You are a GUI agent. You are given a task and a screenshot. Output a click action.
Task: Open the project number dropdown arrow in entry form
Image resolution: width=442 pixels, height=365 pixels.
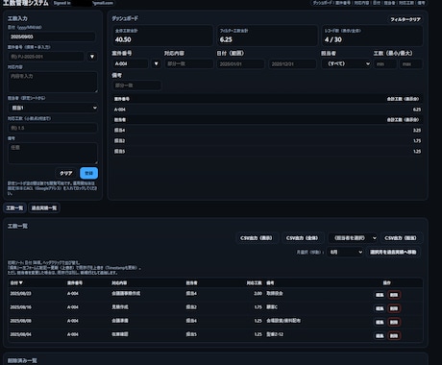click(x=92, y=57)
